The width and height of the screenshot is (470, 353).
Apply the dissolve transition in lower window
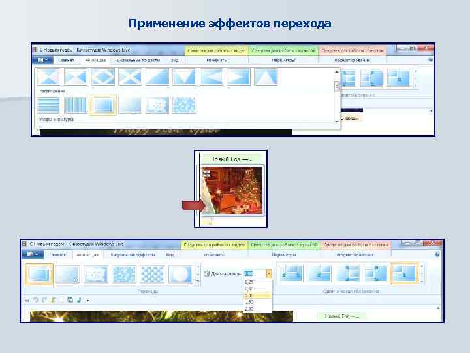point(67,274)
